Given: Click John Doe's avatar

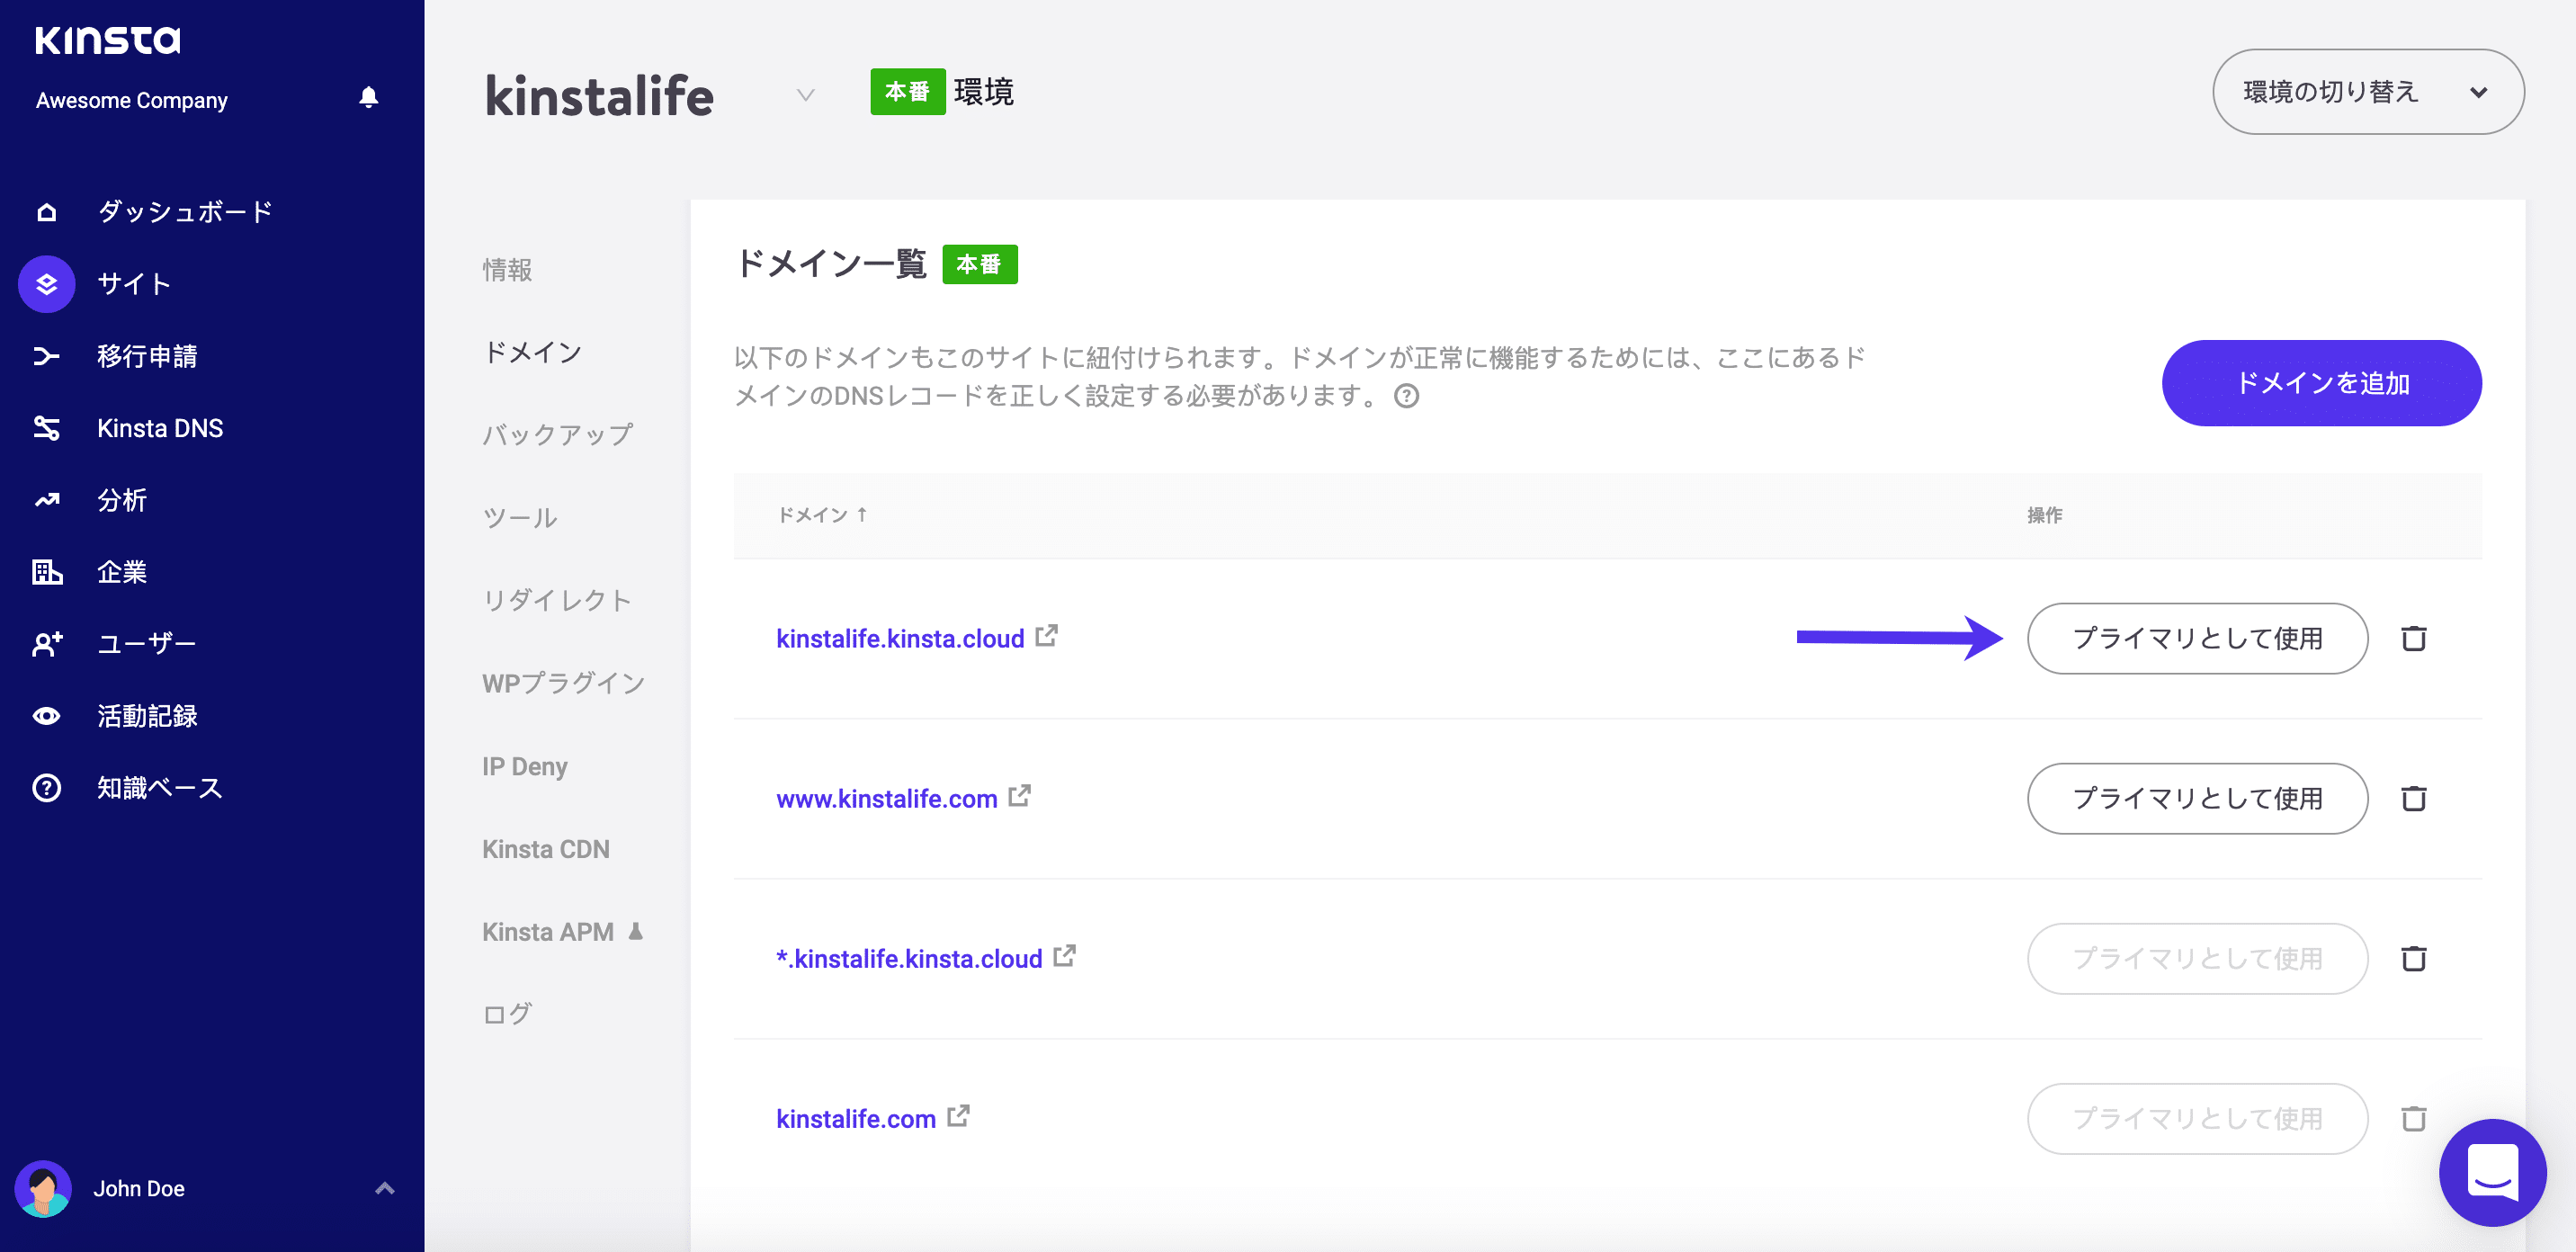Looking at the screenshot, I should point(43,1188).
